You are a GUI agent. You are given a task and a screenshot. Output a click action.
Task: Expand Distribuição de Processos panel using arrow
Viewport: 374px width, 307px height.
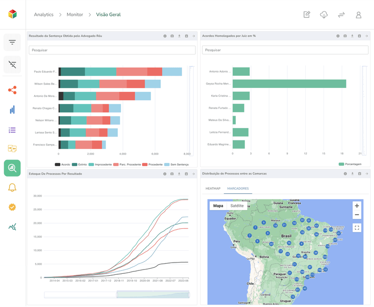pos(367,174)
